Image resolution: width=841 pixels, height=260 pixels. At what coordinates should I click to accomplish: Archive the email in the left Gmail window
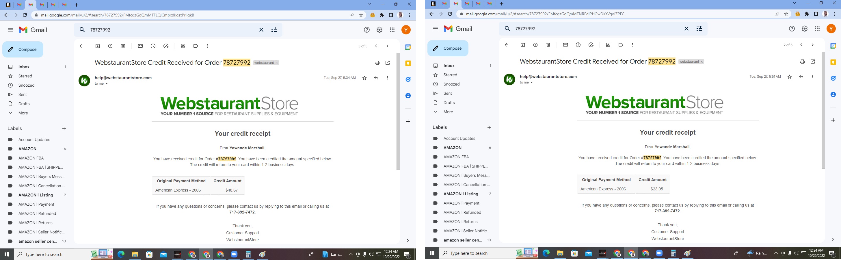tap(97, 46)
